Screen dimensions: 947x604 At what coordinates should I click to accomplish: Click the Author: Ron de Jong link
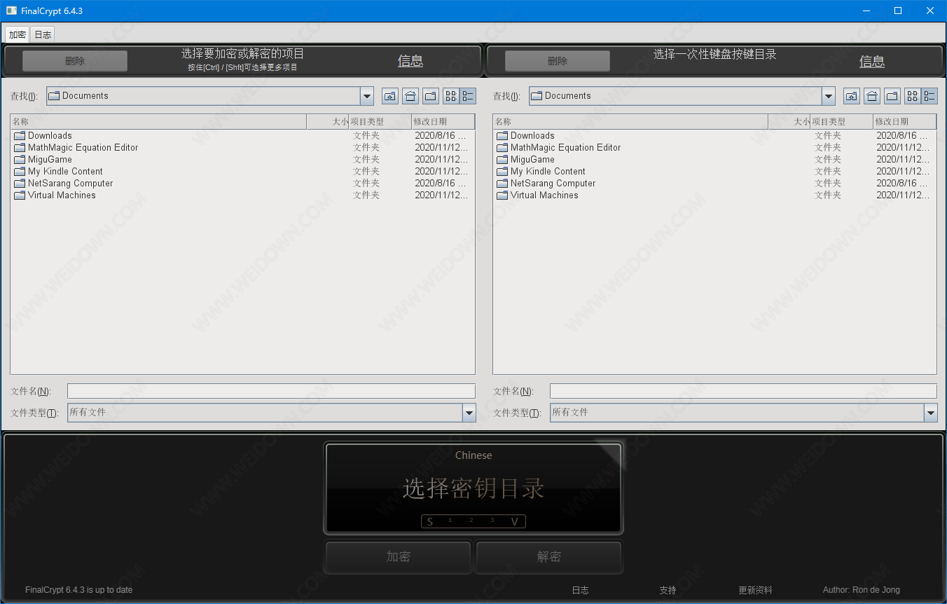862,590
